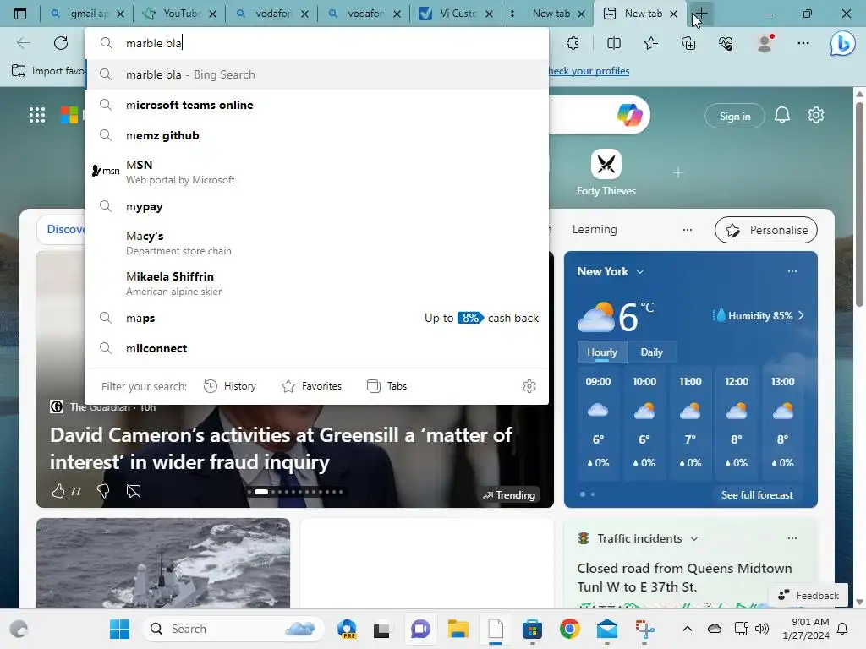Open the Browser essentials heart icon
Screen dimensions: 866x649
[726, 43]
